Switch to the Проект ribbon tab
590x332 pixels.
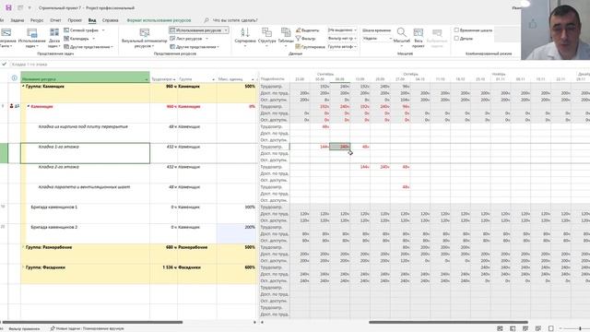pyautogui.click(x=75, y=20)
